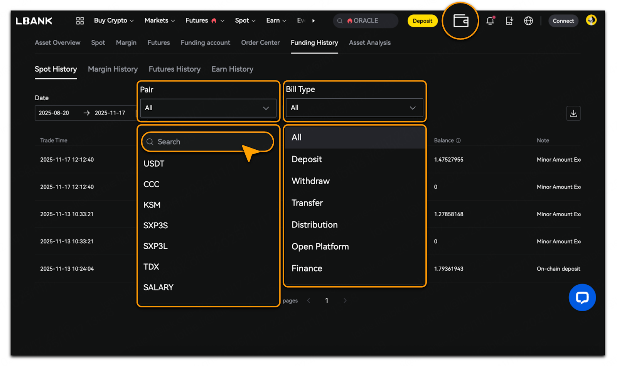Go to the Asset Analysis tab

(369, 43)
